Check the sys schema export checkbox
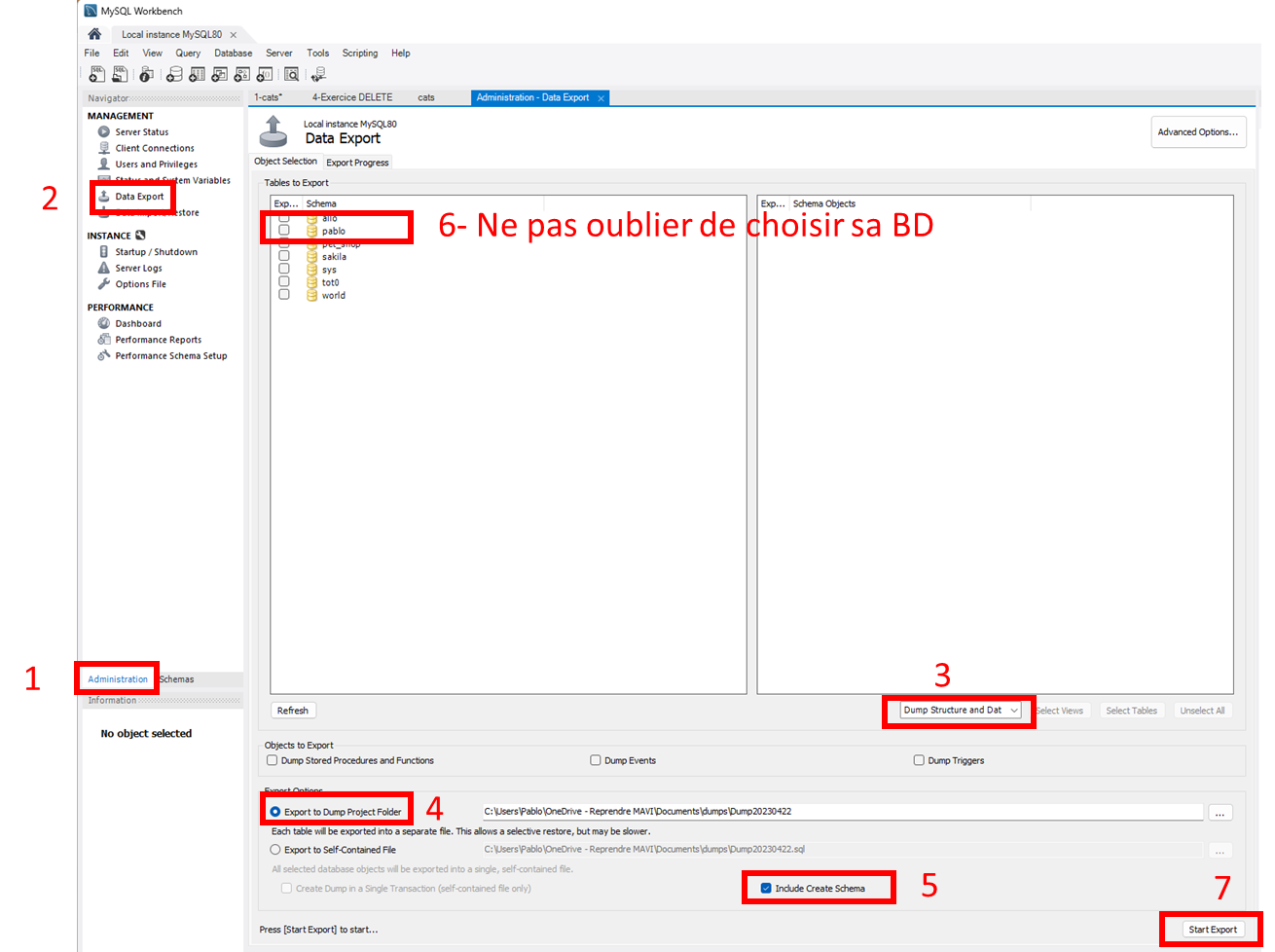The width and height of the screenshot is (1275, 952). (284, 269)
